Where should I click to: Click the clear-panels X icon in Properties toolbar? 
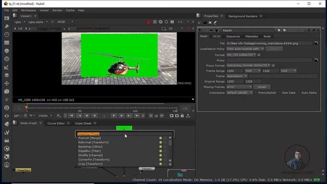coord(210,22)
